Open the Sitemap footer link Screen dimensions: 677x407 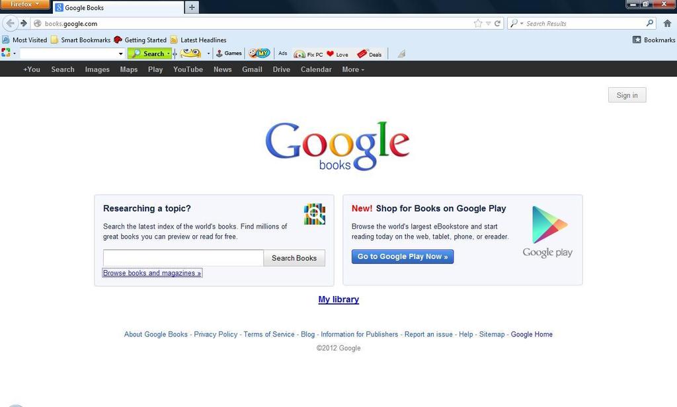[x=492, y=334]
